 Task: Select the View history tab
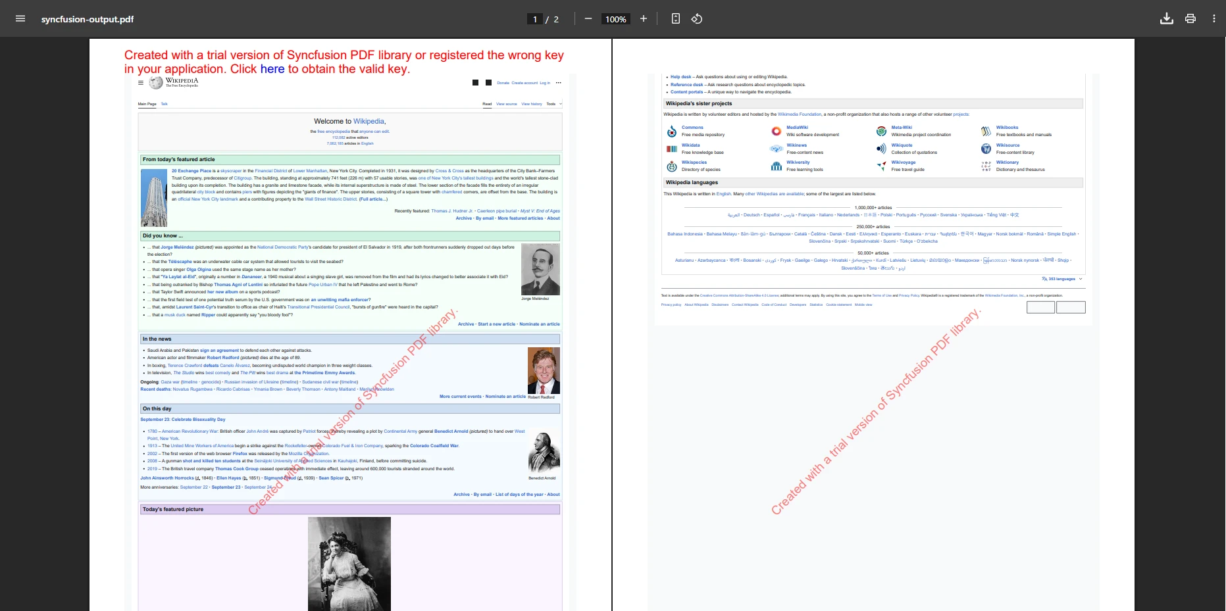pyautogui.click(x=532, y=104)
